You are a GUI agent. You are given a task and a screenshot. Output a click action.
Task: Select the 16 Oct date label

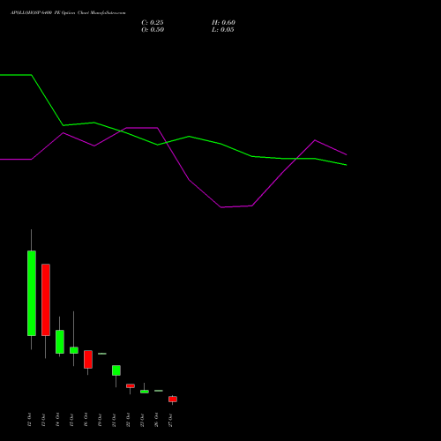[x=86, y=420]
